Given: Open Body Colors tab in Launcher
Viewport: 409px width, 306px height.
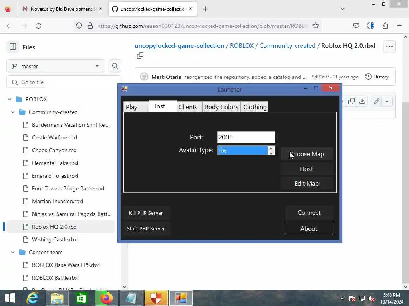Looking at the screenshot, I should [221, 107].
